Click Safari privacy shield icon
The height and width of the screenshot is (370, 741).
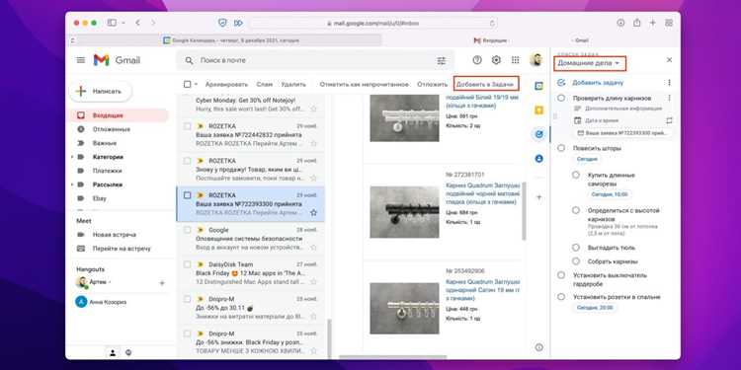(x=222, y=23)
